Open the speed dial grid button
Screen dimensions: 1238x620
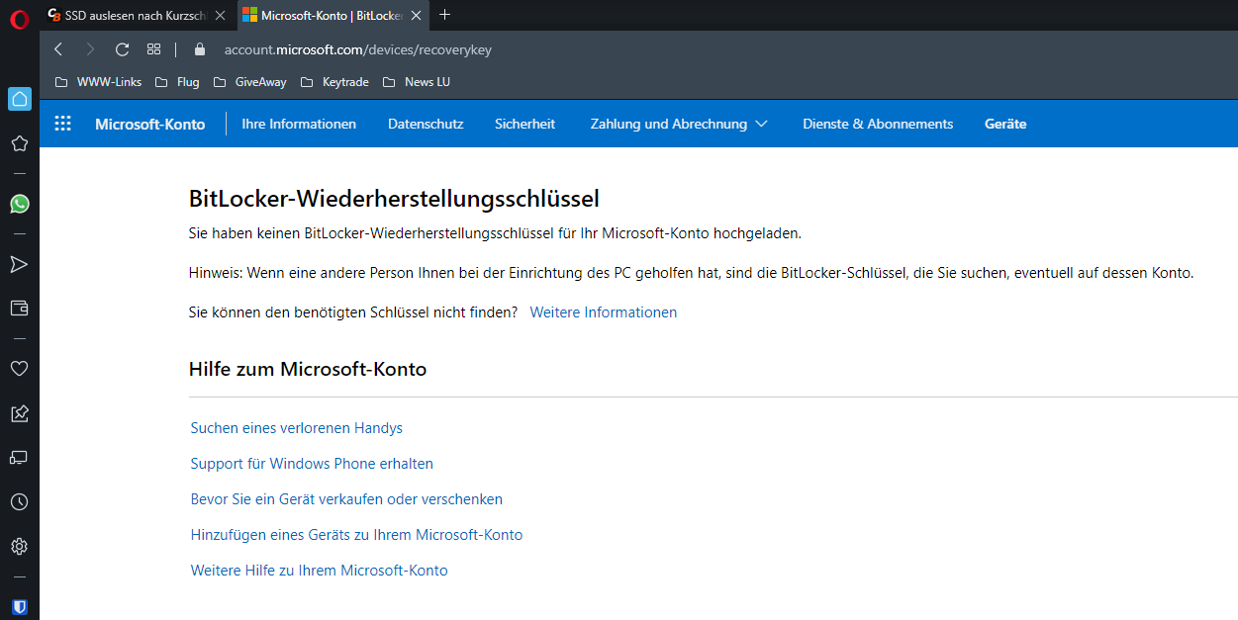pos(153,49)
